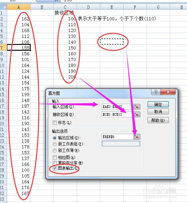Click cell A9 with value 101
Image resolution: width=187 pixels, height=203 pixels.
(x=18, y=59)
